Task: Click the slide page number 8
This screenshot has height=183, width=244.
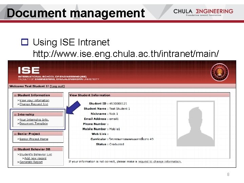Action: tap(228, 175)
